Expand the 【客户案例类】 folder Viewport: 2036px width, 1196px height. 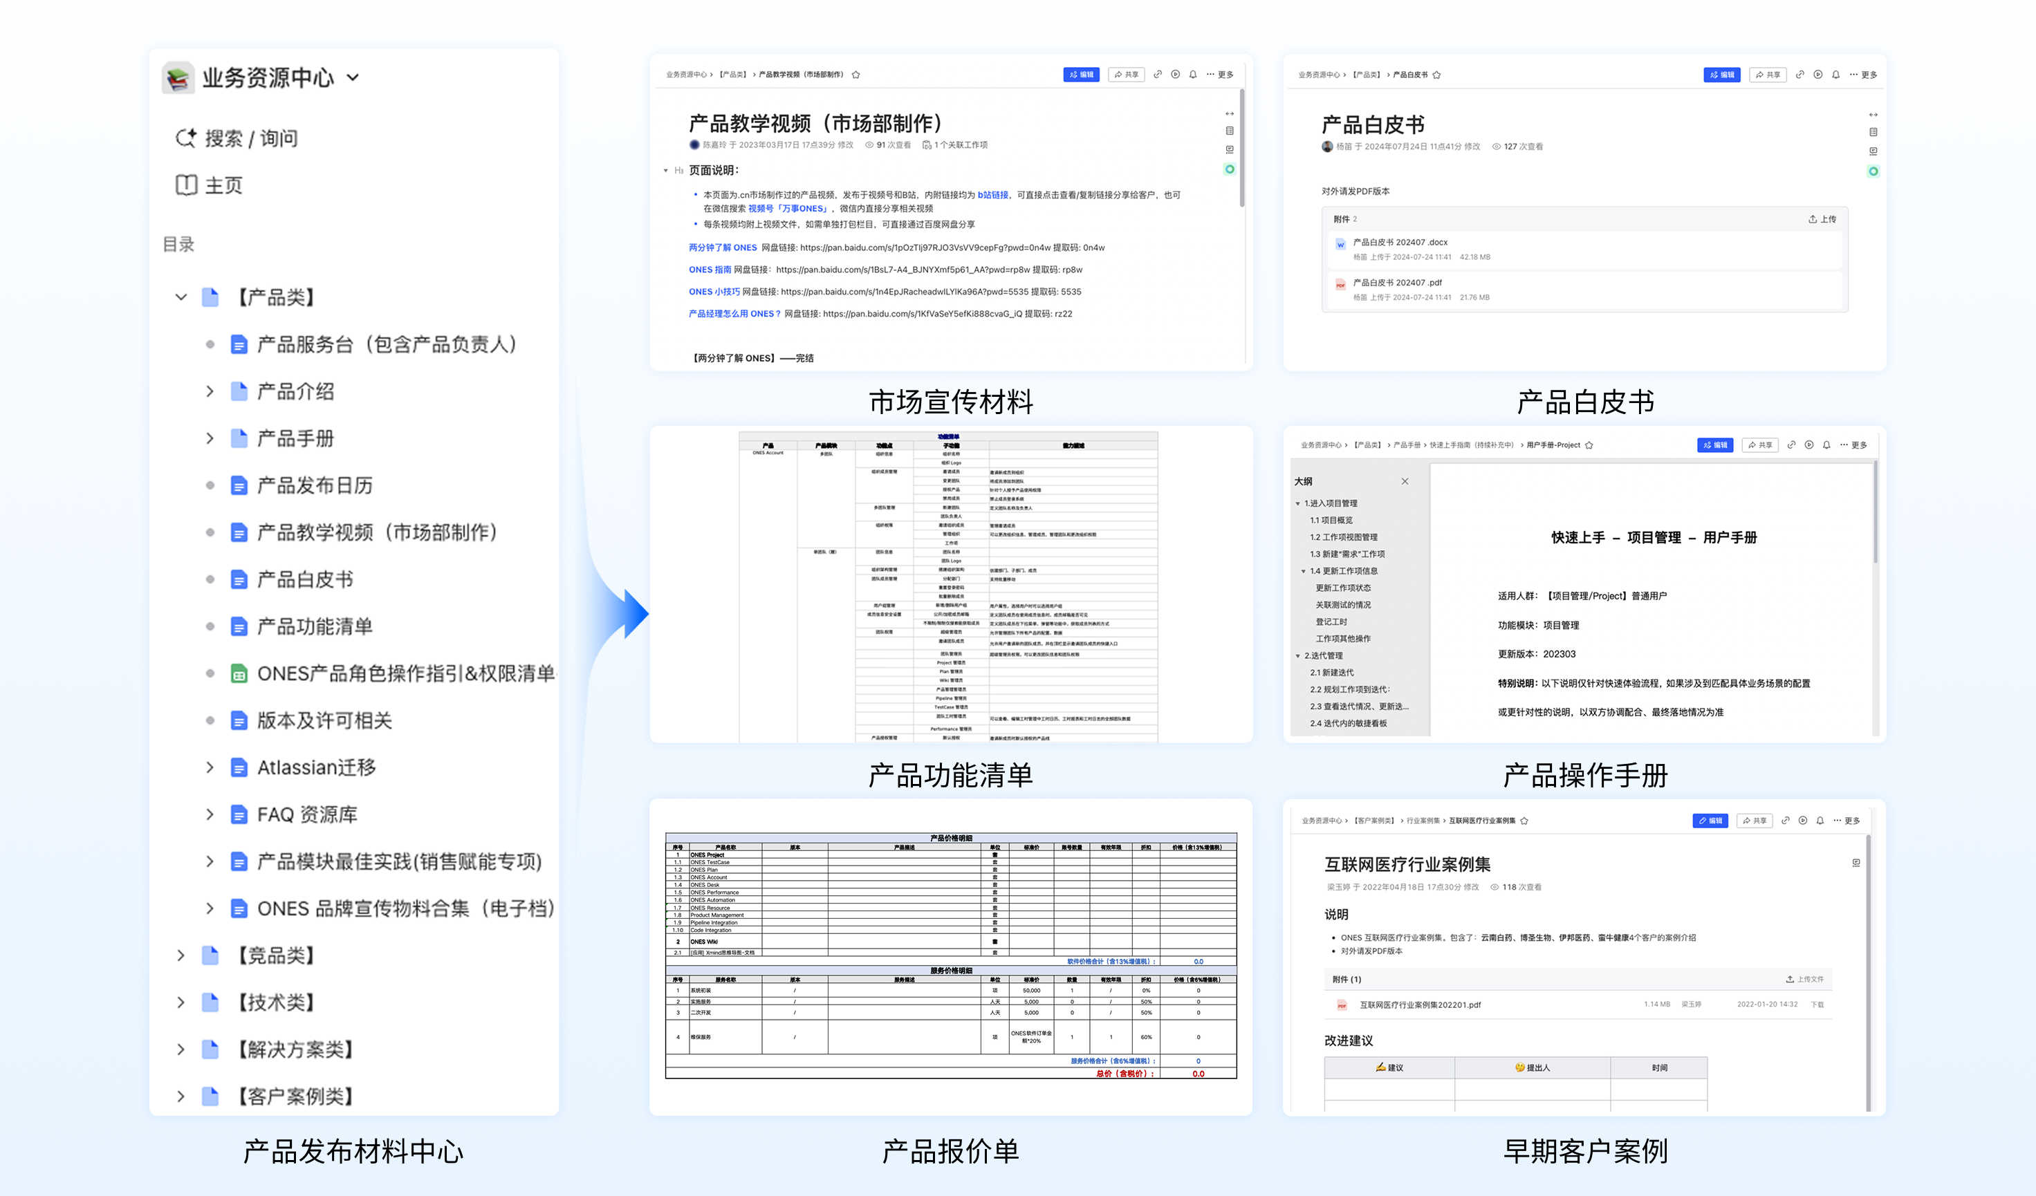[181, 1096]
